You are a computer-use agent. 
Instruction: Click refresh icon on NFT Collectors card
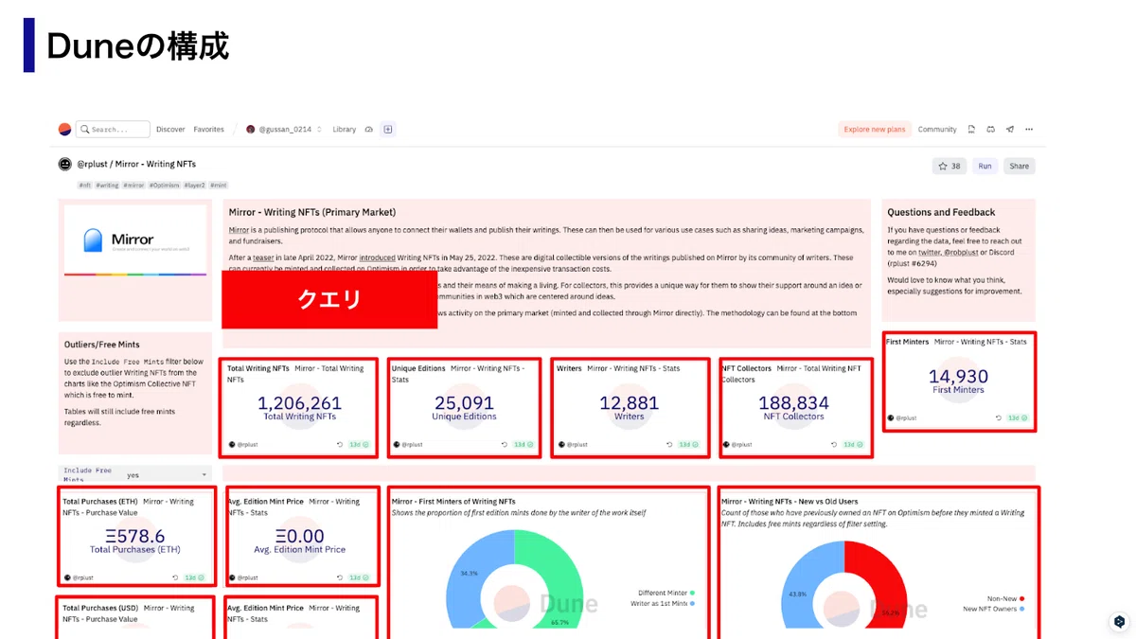[x=834, y=444]
